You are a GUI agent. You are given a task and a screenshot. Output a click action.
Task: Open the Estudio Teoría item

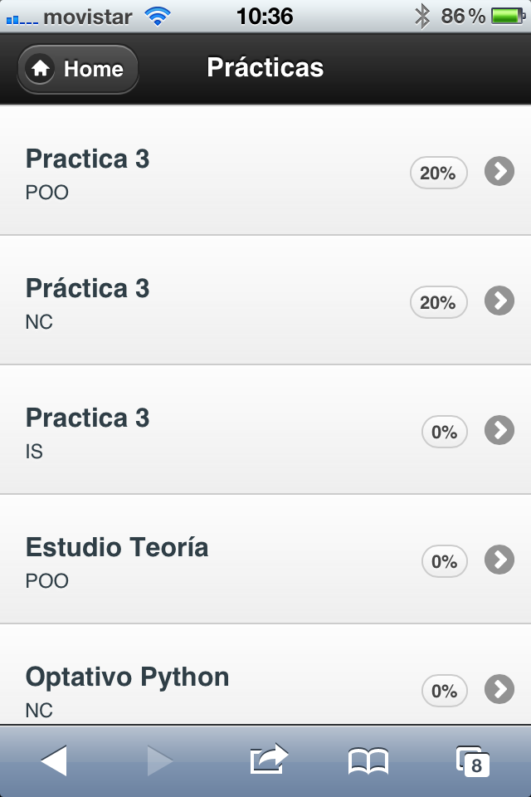117,547
